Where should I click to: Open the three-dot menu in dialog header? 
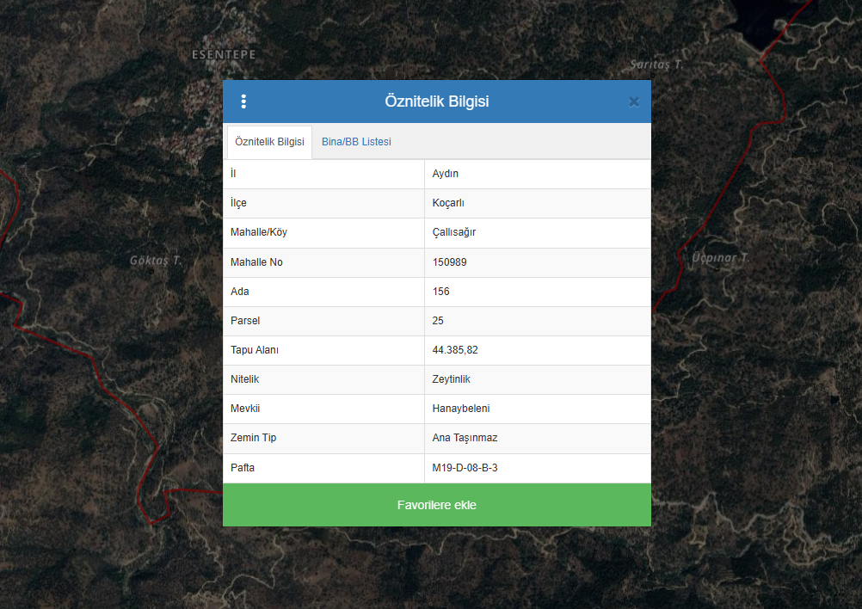(243, 101)
